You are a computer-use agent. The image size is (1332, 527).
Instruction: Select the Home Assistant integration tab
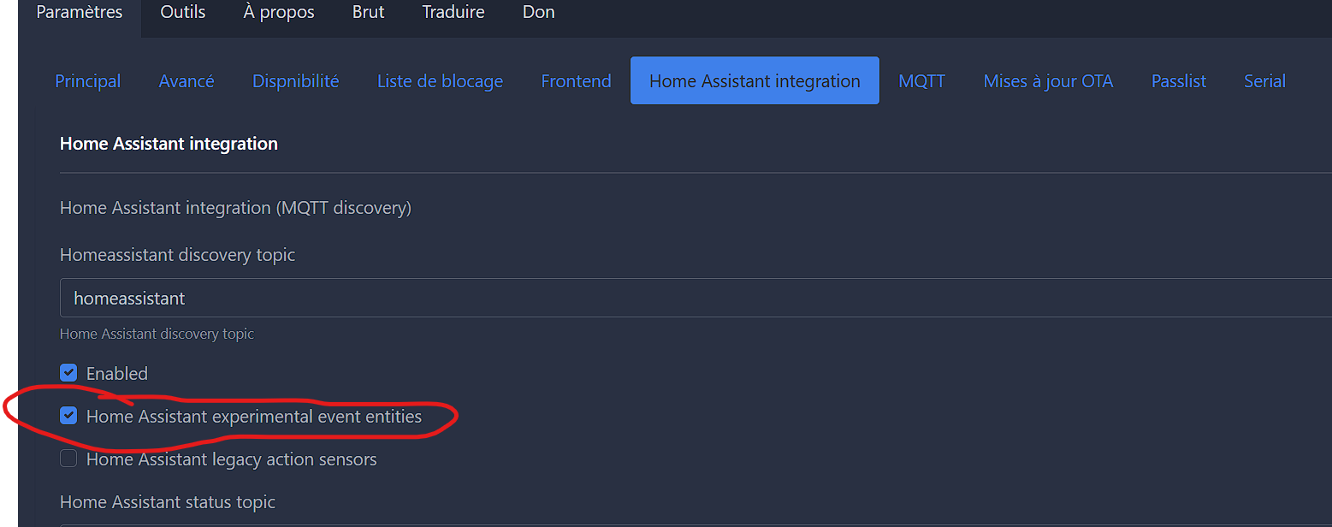tap(755, 81)
